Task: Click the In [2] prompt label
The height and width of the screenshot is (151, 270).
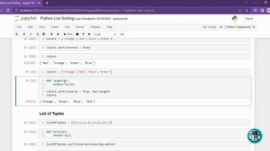Action: (x=31, y=81)
